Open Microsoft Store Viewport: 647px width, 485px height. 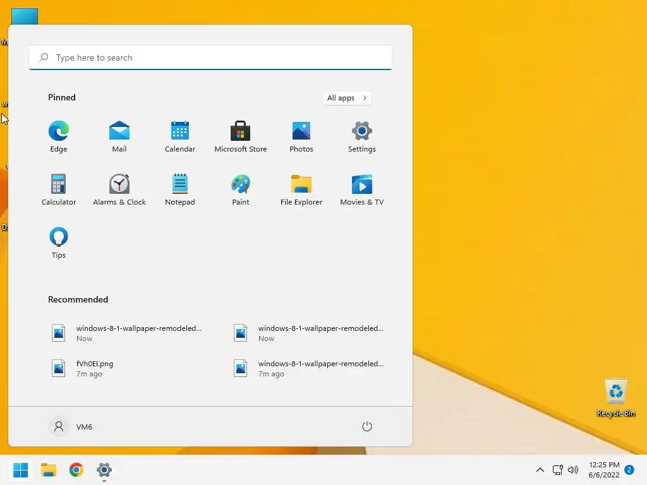[x=241, y=137]
